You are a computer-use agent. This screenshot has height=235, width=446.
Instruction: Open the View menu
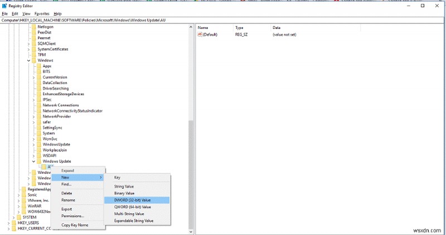click(x=26, y=13)
